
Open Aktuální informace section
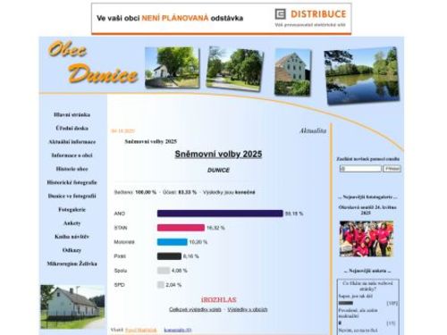click(x=72, y=142)
